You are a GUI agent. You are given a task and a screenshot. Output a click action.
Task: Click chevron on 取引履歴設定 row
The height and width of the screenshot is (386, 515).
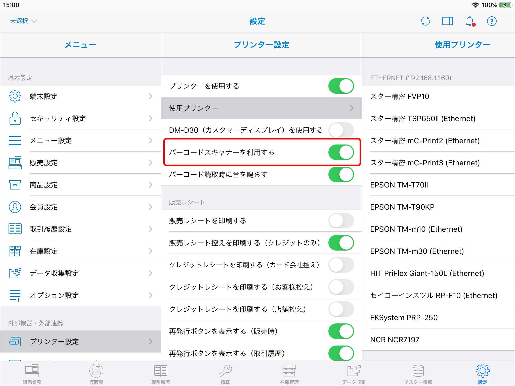click(150, 229)
